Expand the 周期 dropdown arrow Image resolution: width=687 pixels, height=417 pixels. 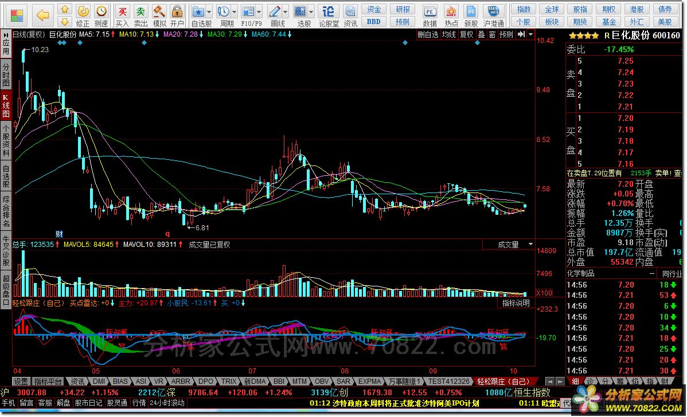[x=235, y=12]
